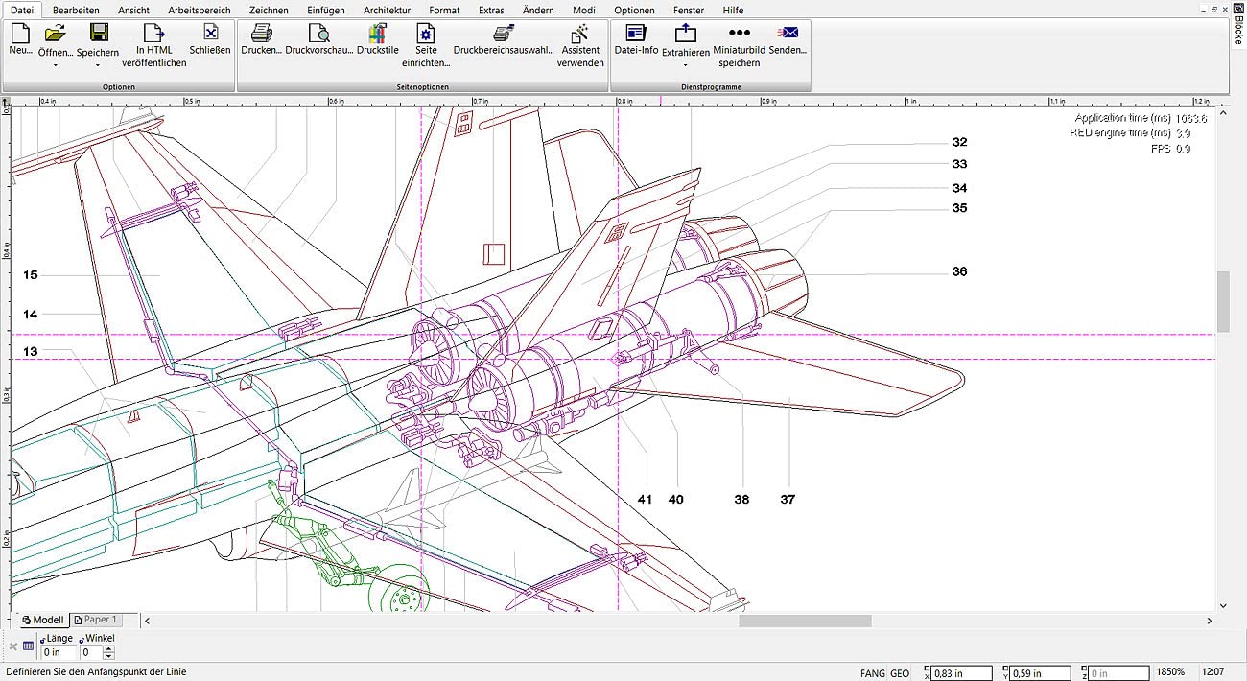Launch Assistent verwenden wizard
Image resolution: width=1247 pixels, height=681 pixels.
pos(580,46)
